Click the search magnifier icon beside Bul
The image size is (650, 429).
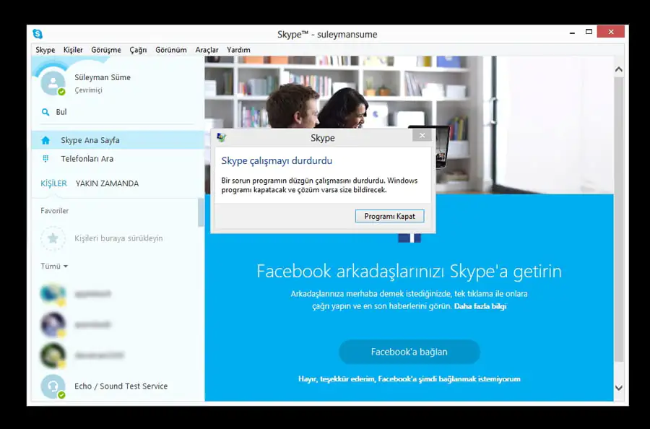click(45, 112)
